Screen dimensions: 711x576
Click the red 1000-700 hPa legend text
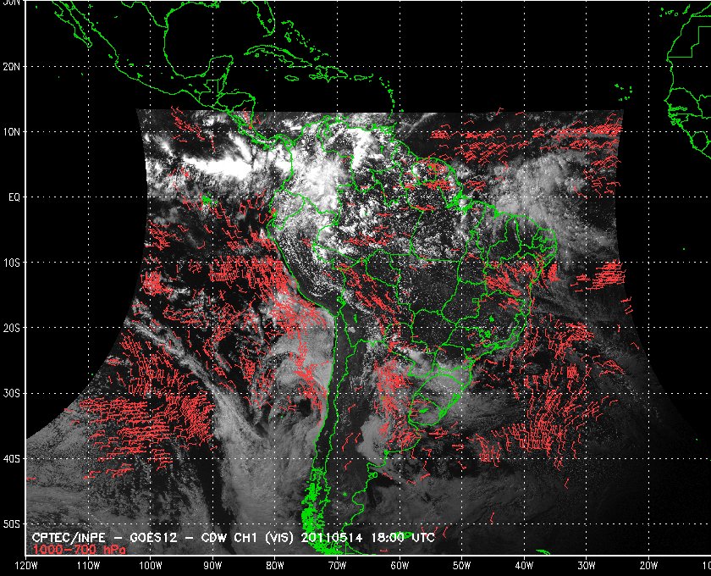80,549
